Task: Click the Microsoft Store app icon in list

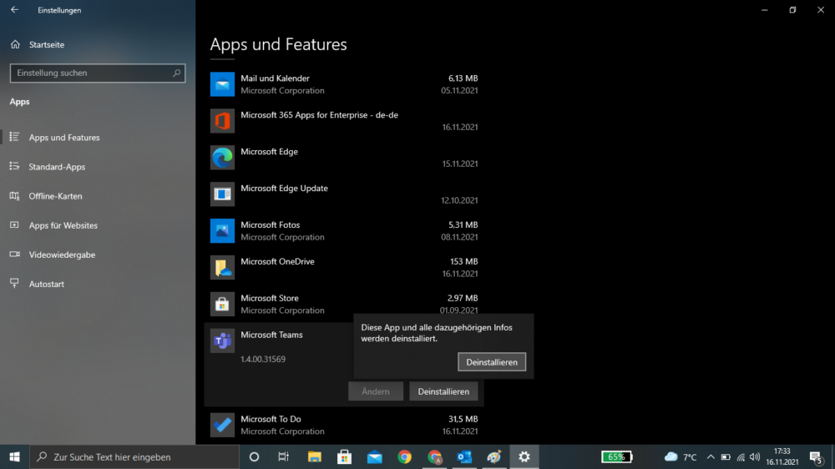Action: click(x=222, y=305)
